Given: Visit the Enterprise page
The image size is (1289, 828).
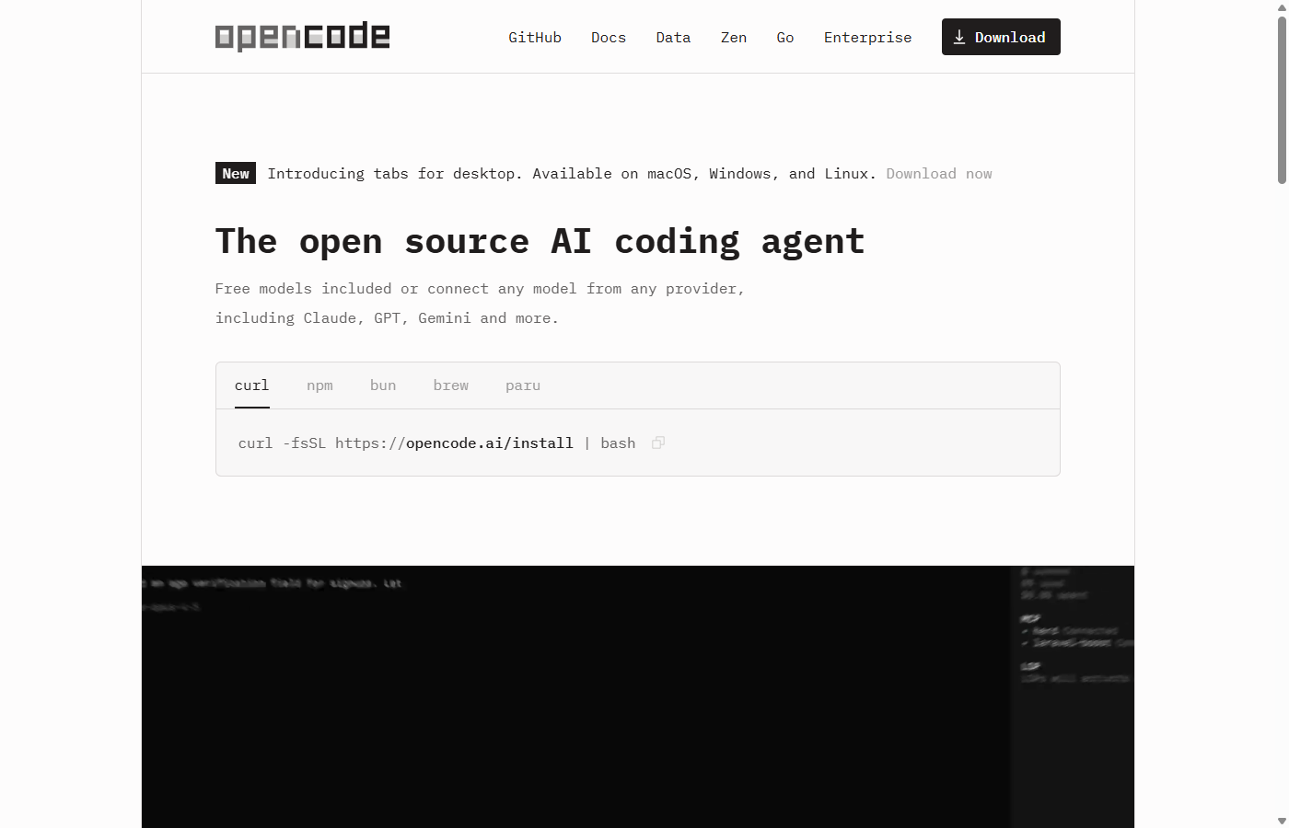Looking at the screenshot, I should (x=867, y=38).
